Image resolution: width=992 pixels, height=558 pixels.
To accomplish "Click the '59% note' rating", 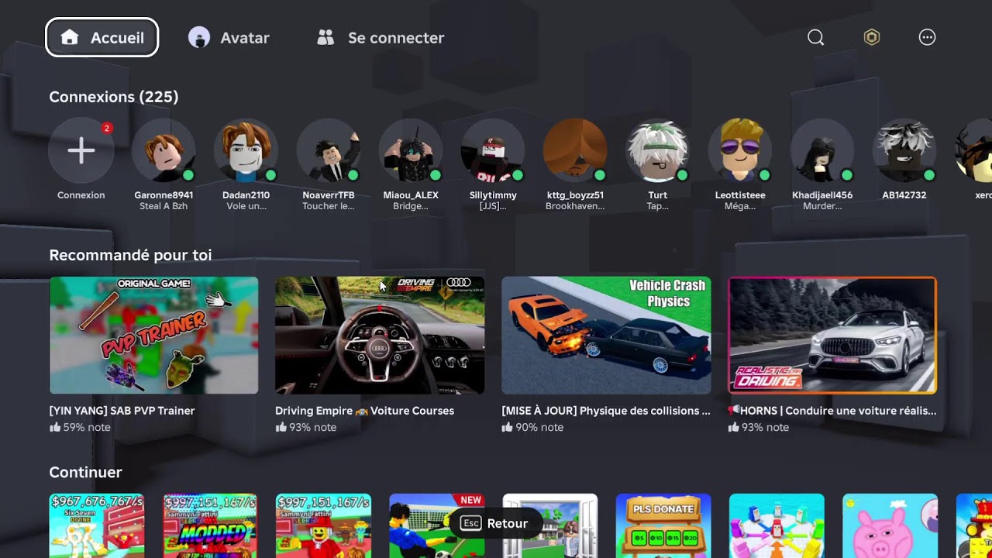I will 80,427.
